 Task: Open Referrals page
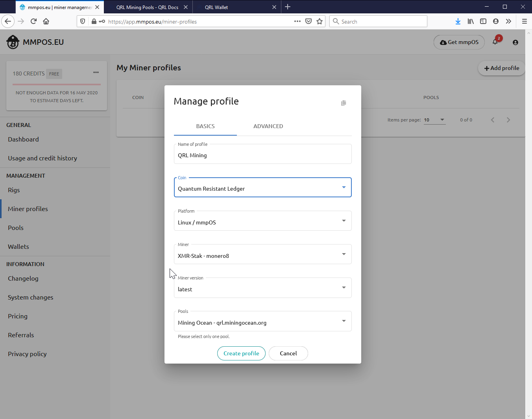tap(21, 335)
